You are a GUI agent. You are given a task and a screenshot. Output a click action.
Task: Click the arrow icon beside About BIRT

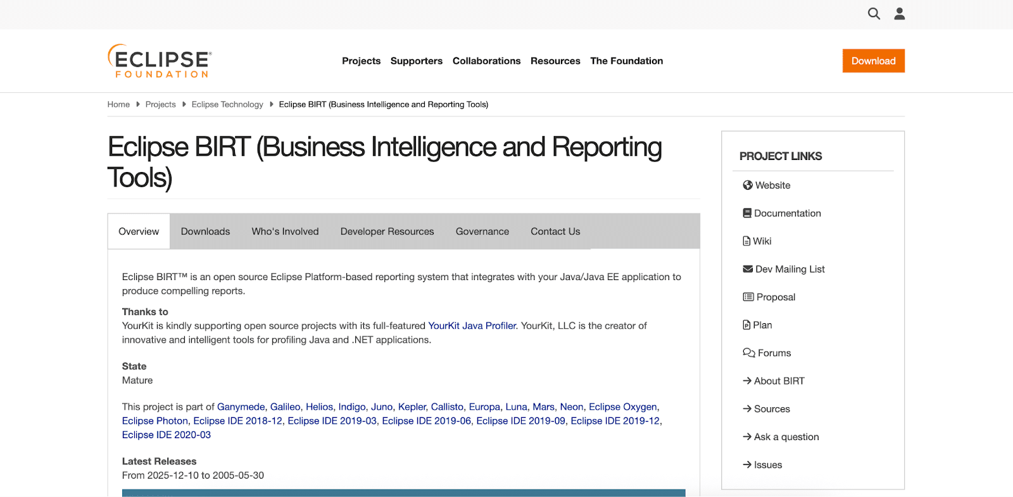747,381
